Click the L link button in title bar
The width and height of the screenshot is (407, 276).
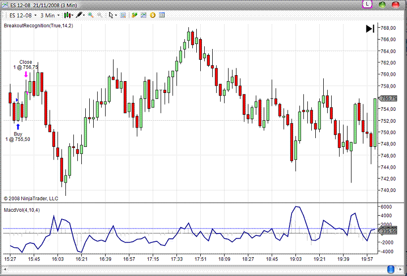pyautogui.click(x=367, y=4)
